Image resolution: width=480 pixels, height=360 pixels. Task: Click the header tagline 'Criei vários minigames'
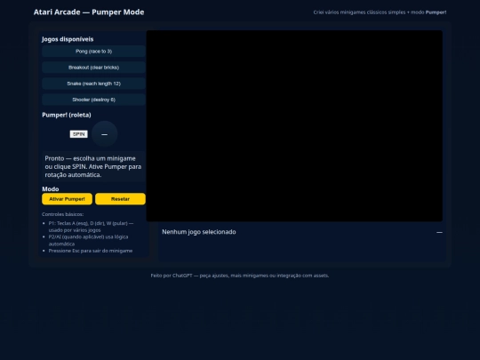click(380, 12)
